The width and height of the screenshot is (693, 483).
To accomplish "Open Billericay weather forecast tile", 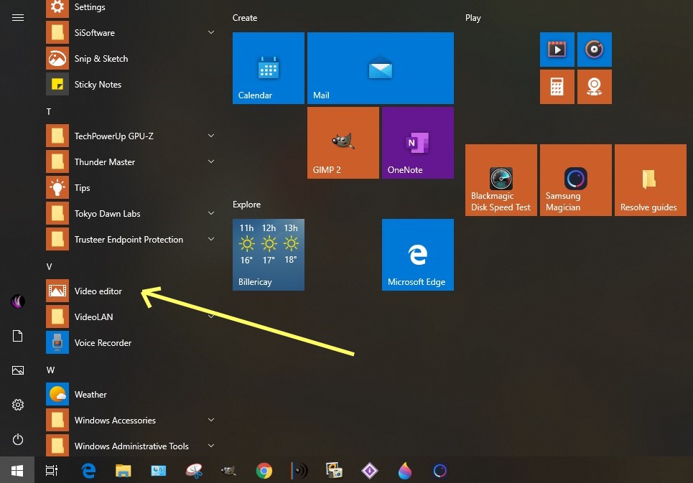I will point(269,255).
